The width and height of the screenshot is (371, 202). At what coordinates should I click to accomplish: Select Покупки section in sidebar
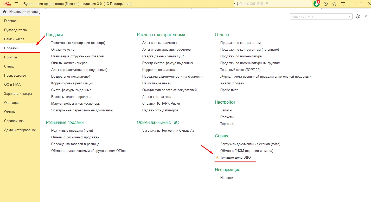pos(10,57)
